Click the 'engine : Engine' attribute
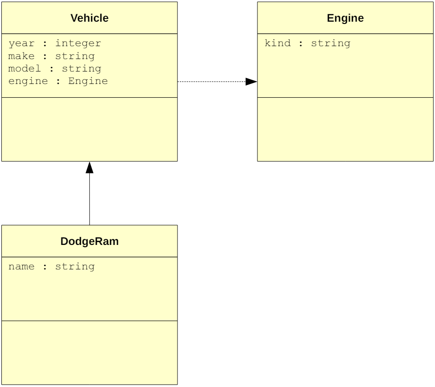The width and height of the screenshot is (435, 387). (x=58, y=81)
